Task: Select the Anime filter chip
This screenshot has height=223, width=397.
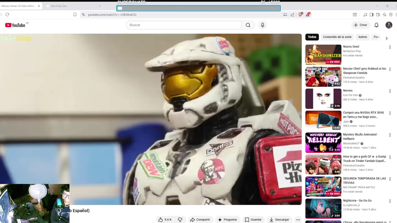Action: [363, 37]
